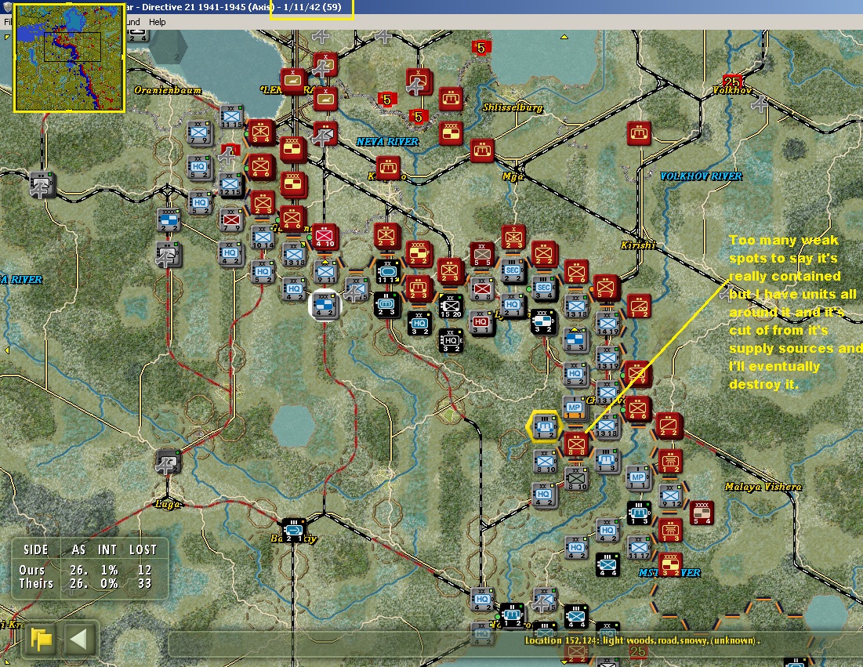Select black armored division with strength 11-12
The height and width of the screenshot is (667, 863).
[x=387, y=273]
